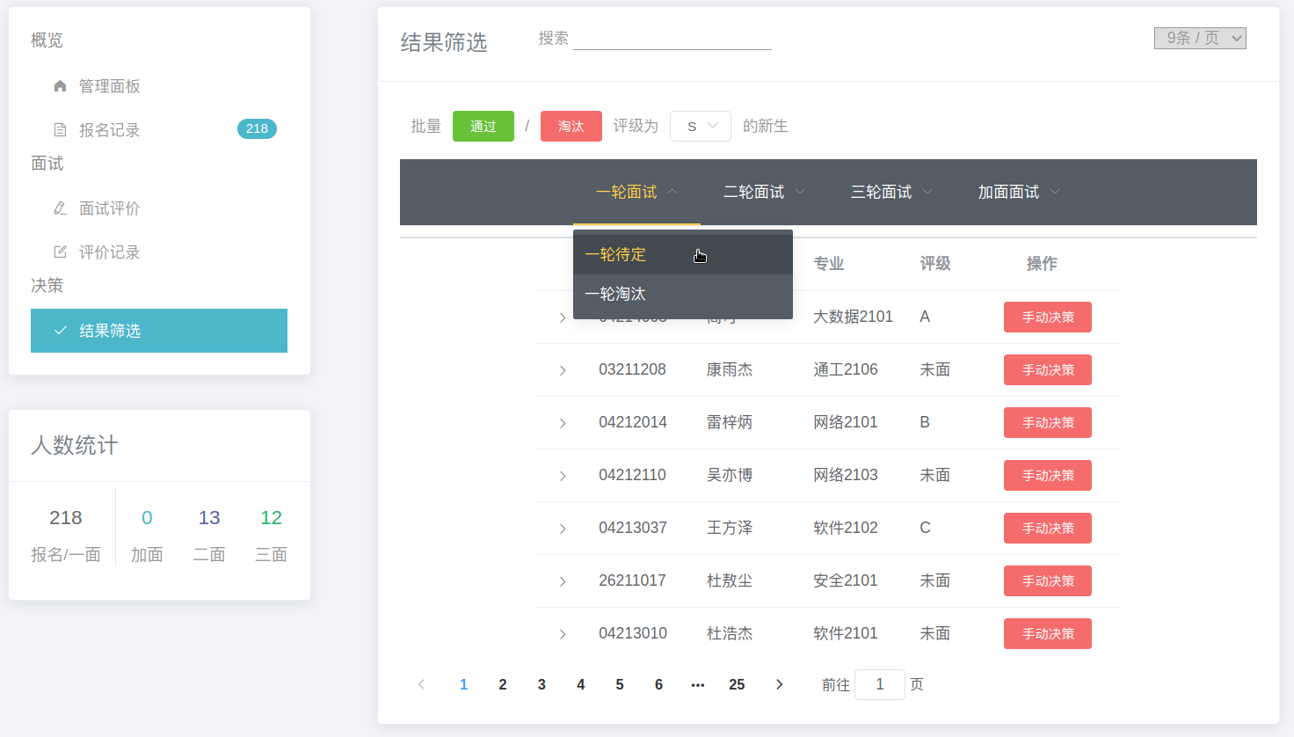Viewport: 1294px width, 737px height.
Task: Go to page 3
Action: [542, 684]
